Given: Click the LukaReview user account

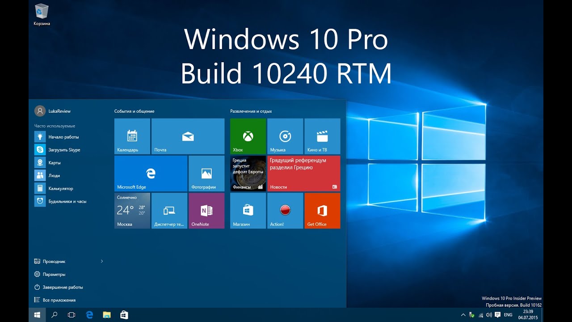Looking at the screenshot, I should coord(53,111).
